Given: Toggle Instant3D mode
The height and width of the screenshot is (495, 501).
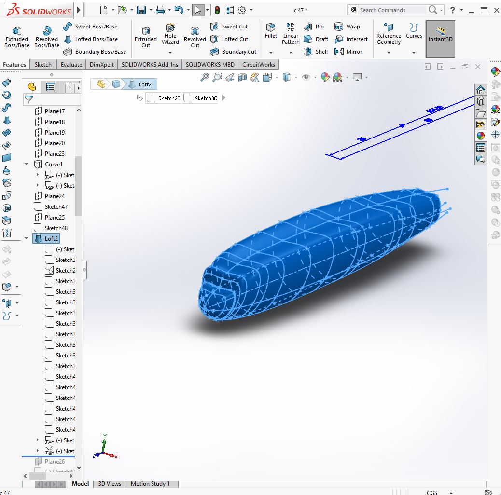Looking at the screenshot, I should click(440, 39).
